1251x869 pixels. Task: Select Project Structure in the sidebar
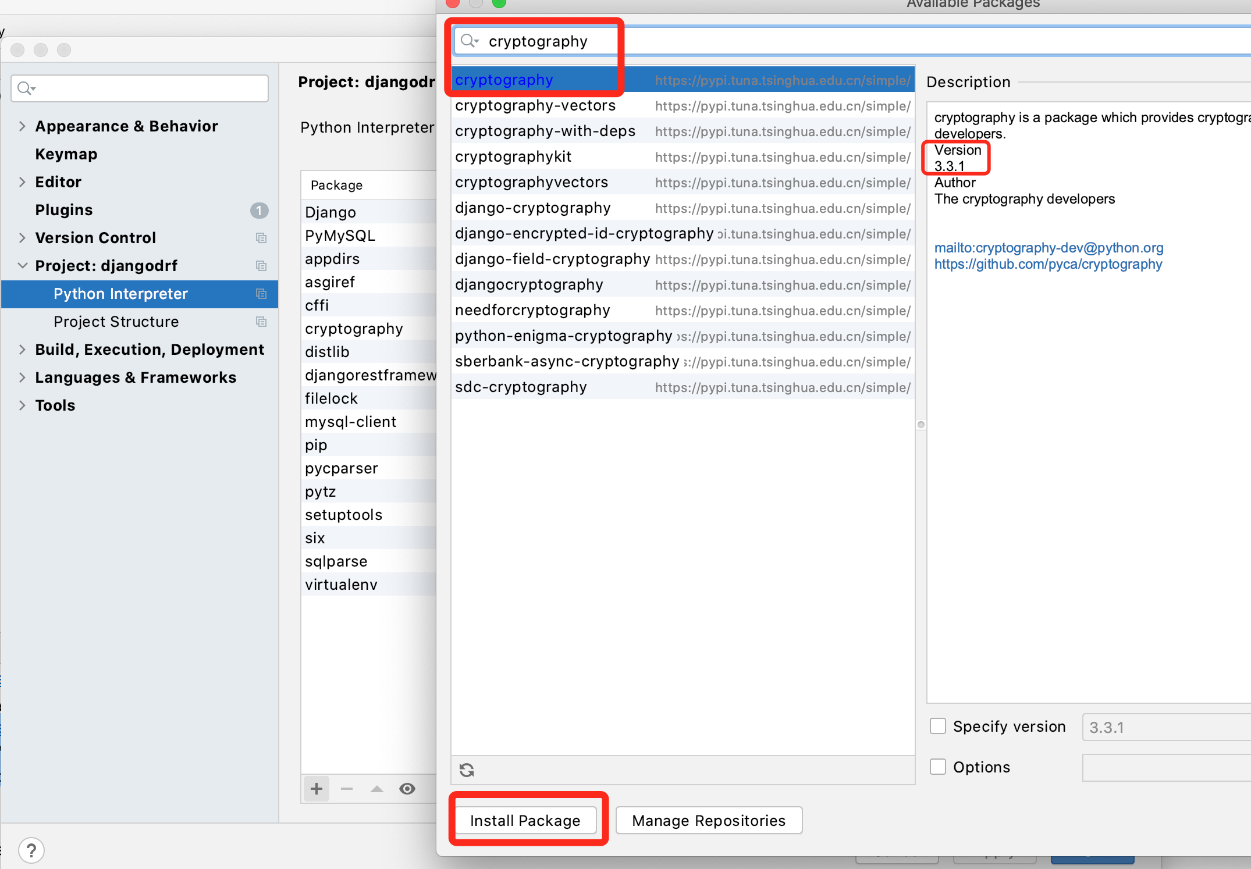116,321
